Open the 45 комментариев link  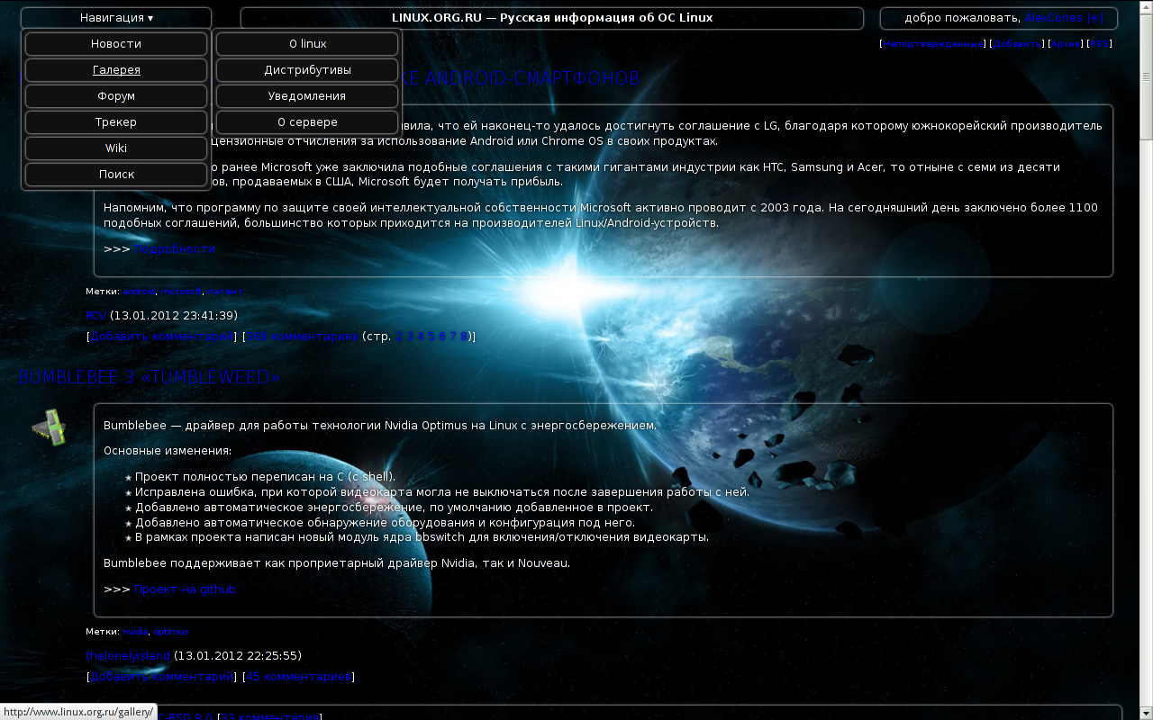(x=298, y=677)
